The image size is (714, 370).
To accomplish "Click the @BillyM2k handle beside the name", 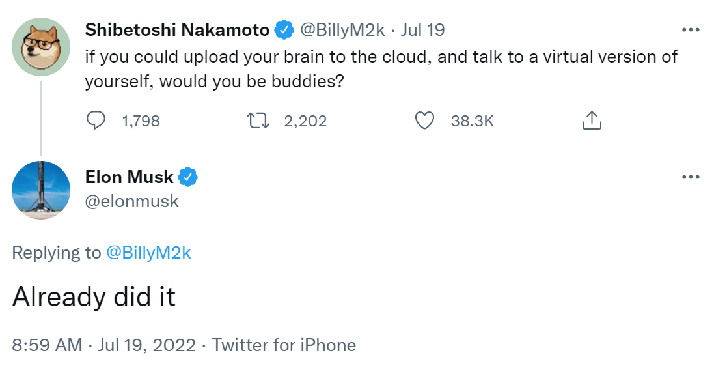I will (x=342, y=30).
